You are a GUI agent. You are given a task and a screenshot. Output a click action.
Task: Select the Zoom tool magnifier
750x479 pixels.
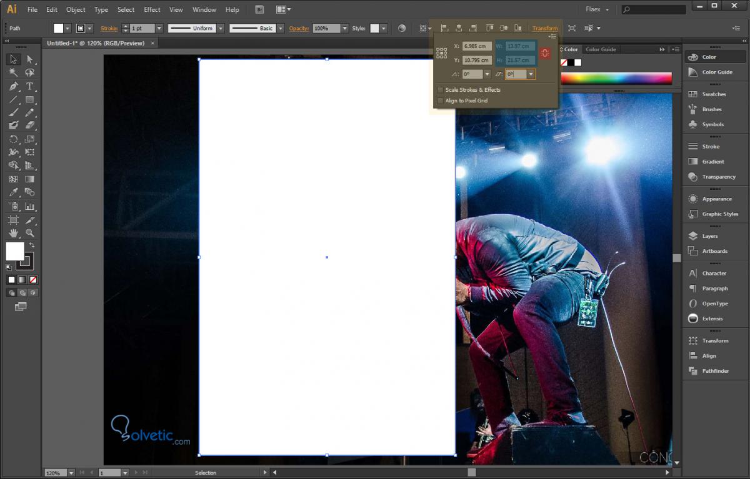click(29, 233)
